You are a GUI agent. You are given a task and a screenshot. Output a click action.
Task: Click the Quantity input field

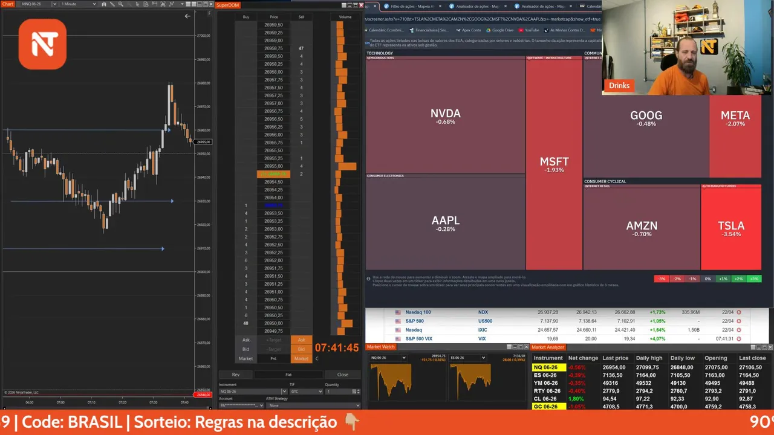click(x=339, y=391)
